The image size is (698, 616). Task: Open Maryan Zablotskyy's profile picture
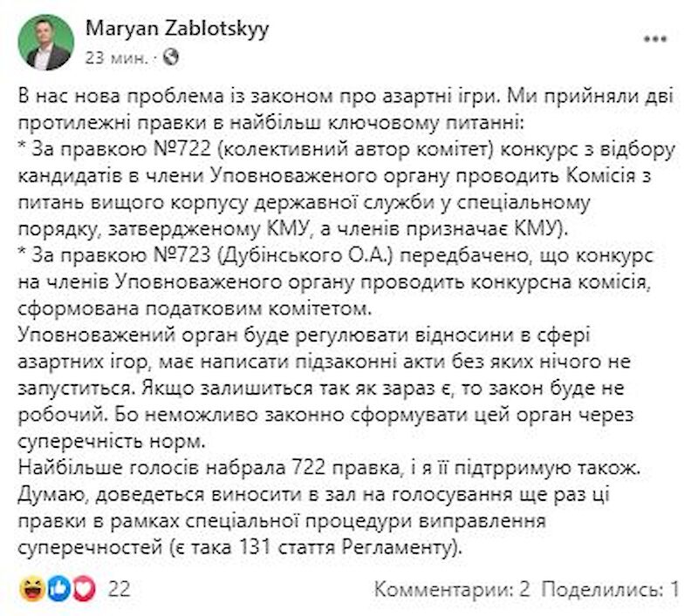pyautogui.click(x=46, y=43)
